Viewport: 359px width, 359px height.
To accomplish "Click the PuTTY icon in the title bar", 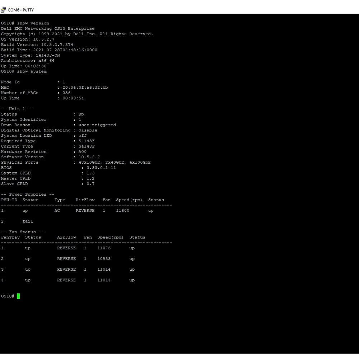I will (x=3, y=10).
